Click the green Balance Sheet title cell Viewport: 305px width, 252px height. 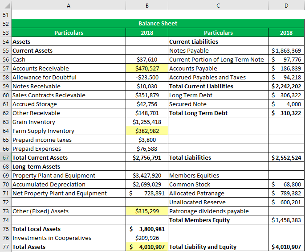(158, 24)
